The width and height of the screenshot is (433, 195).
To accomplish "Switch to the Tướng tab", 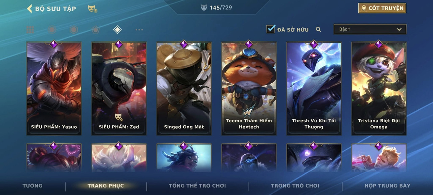I will click(x=32, y=186).
